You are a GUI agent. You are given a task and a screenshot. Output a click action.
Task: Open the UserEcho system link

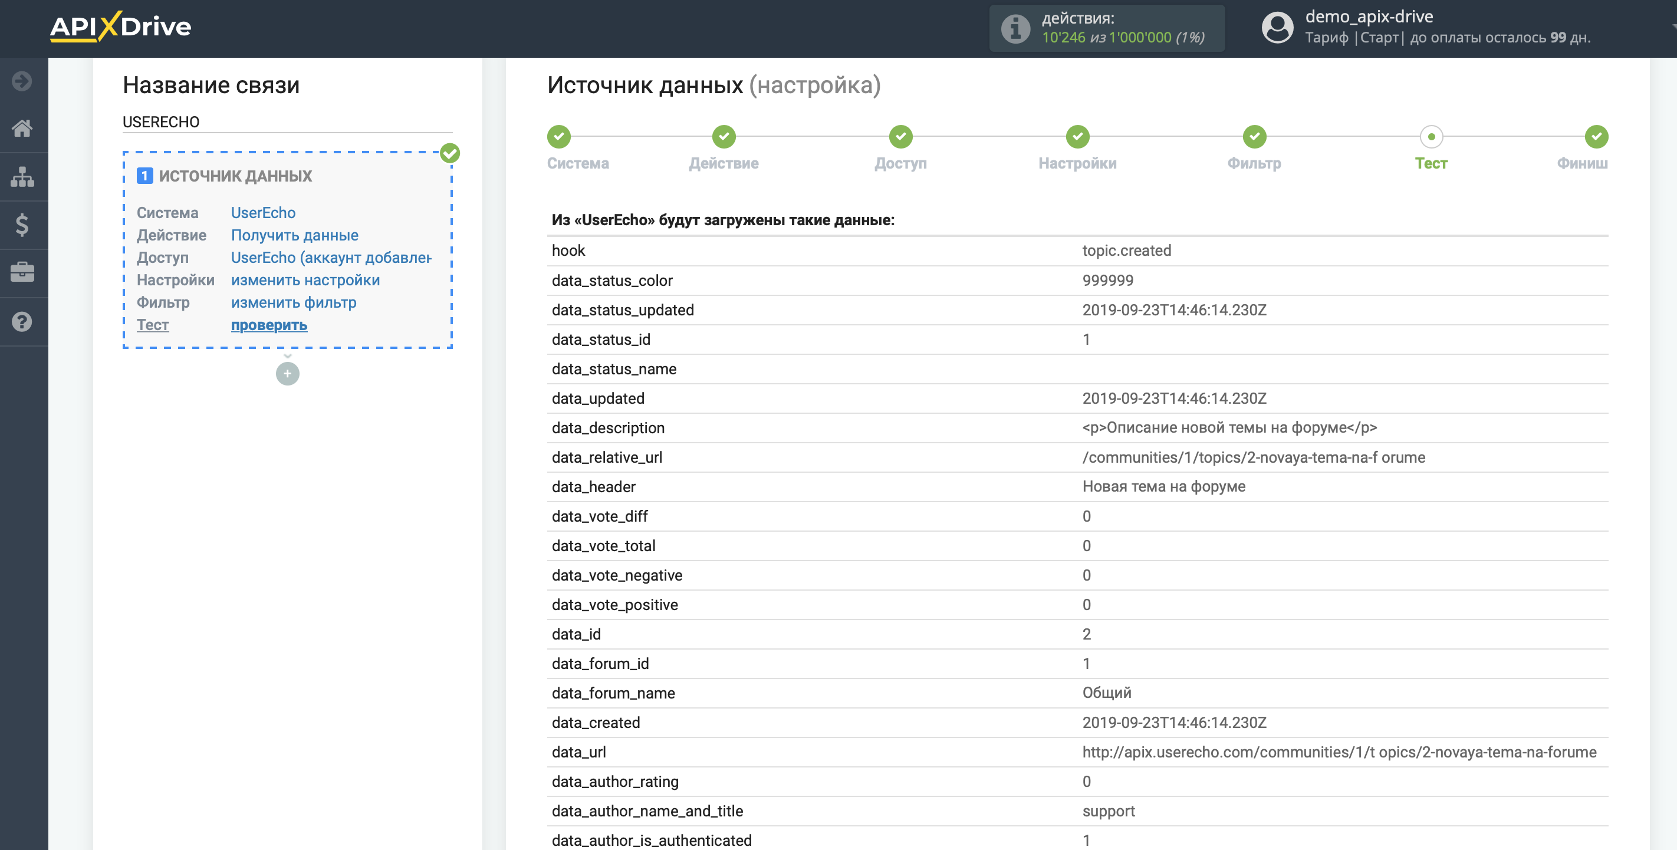click(x=263, y=213)
